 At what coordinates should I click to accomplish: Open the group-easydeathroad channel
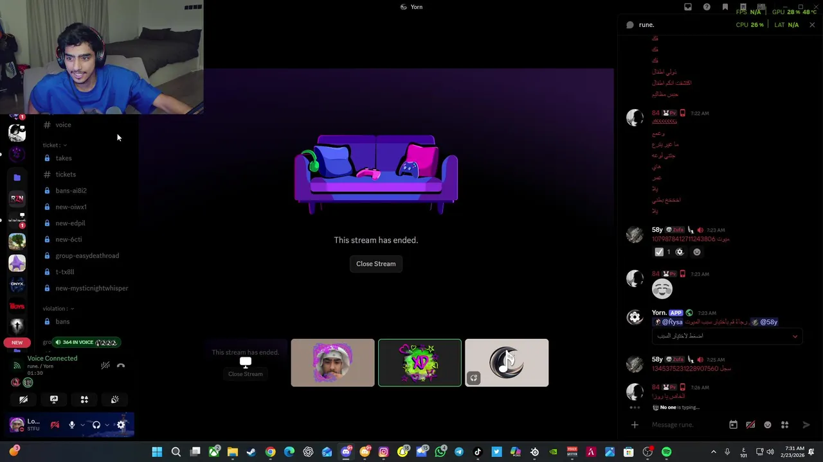click(87, 255)
